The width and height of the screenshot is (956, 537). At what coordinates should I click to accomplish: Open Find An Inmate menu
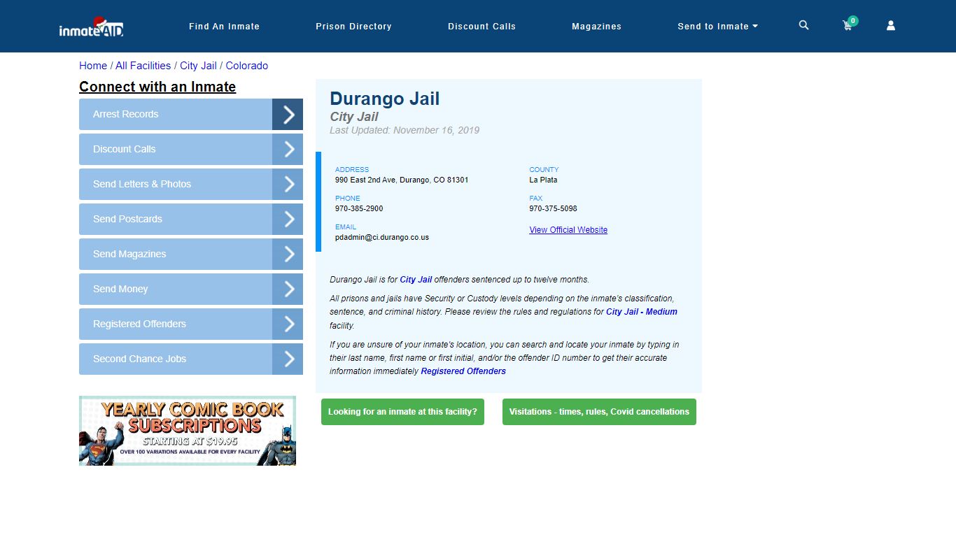(224, 27)
